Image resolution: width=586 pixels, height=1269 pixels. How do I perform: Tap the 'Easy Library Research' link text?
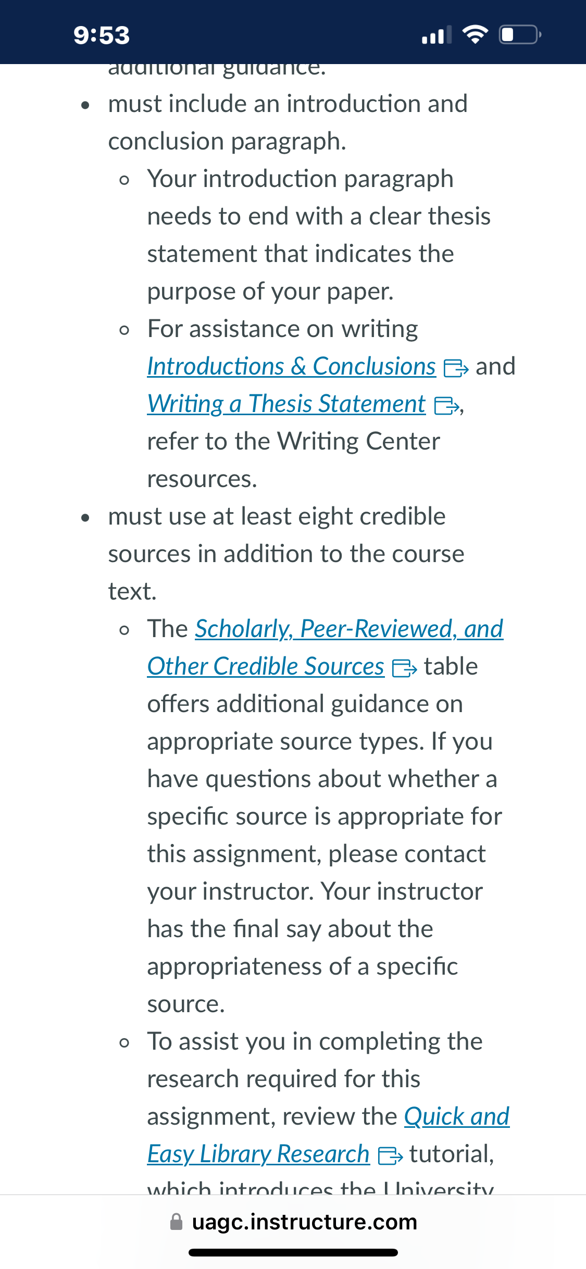[258, 1154]
